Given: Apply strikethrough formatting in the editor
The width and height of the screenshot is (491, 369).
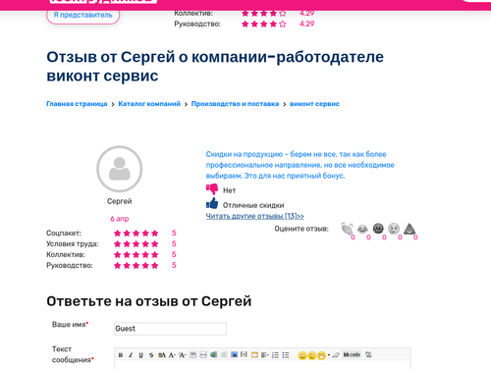Looking at the screenshot, I should (151, 355).
